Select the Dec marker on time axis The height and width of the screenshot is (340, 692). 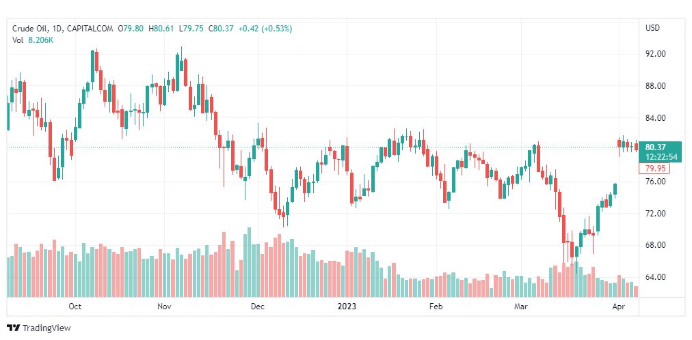pos(257,307)
